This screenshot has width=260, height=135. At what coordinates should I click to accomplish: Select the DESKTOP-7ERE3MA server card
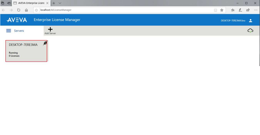[x=26, y=51]
